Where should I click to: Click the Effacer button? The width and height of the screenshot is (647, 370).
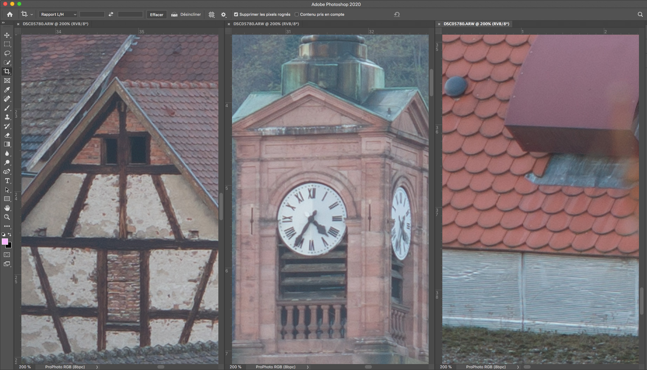156,14
